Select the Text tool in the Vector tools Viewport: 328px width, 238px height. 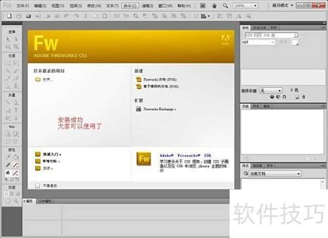(16, 110)
